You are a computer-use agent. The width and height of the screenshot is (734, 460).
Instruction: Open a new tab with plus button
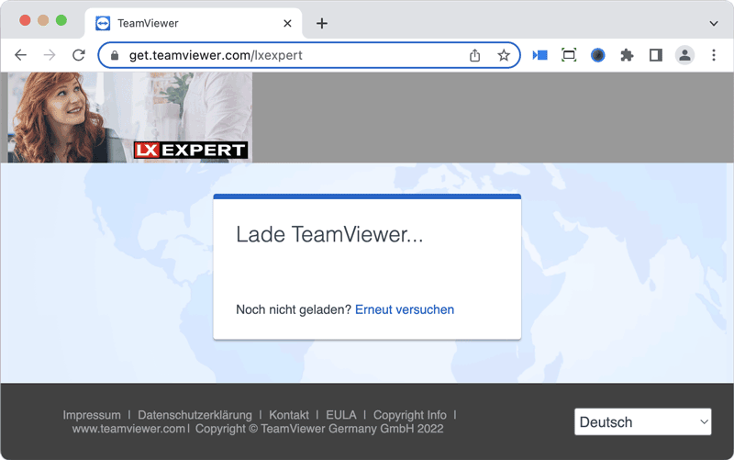point(322,24)
